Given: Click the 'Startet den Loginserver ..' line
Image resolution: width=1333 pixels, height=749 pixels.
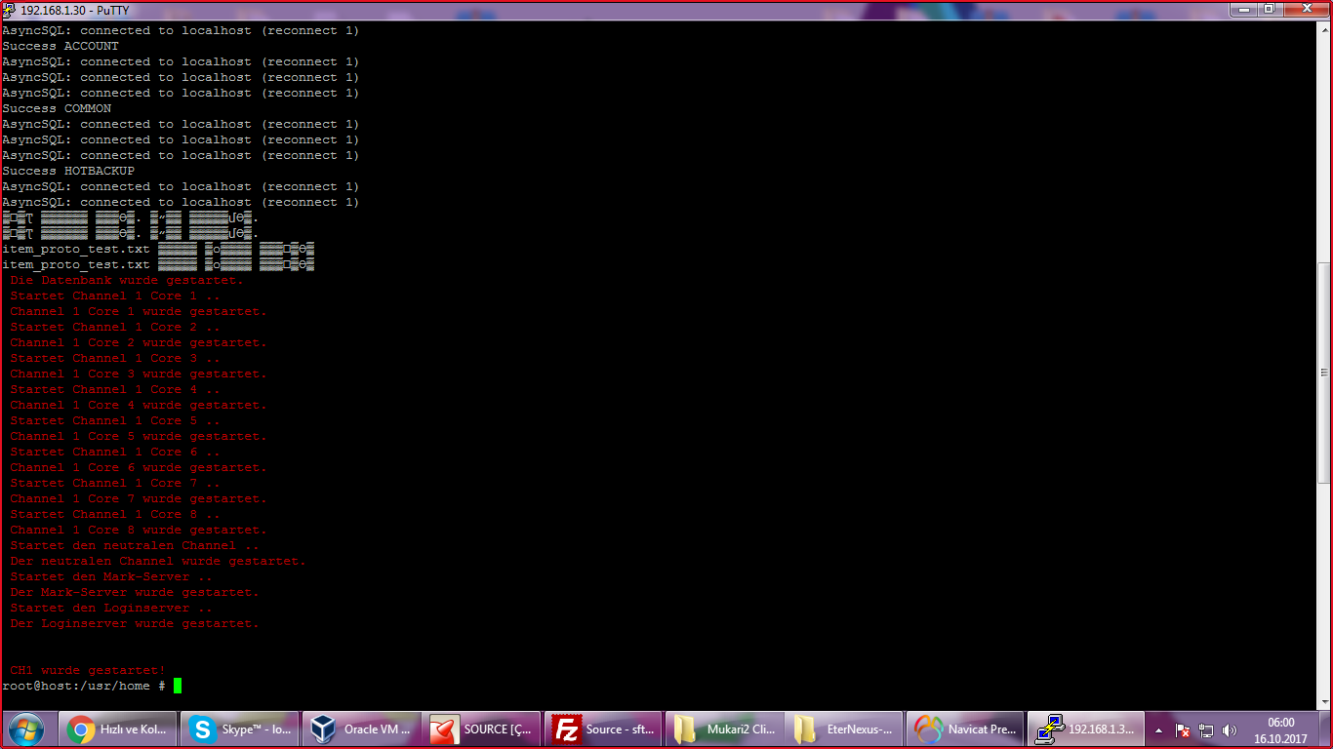Looking at the screenshot, I should point(111,608).
